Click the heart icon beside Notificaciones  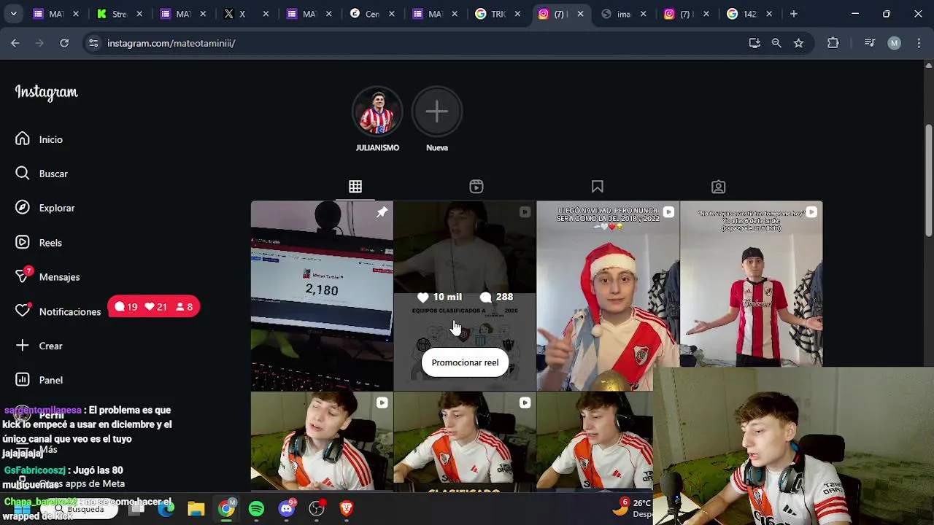(x=23, y=311)
